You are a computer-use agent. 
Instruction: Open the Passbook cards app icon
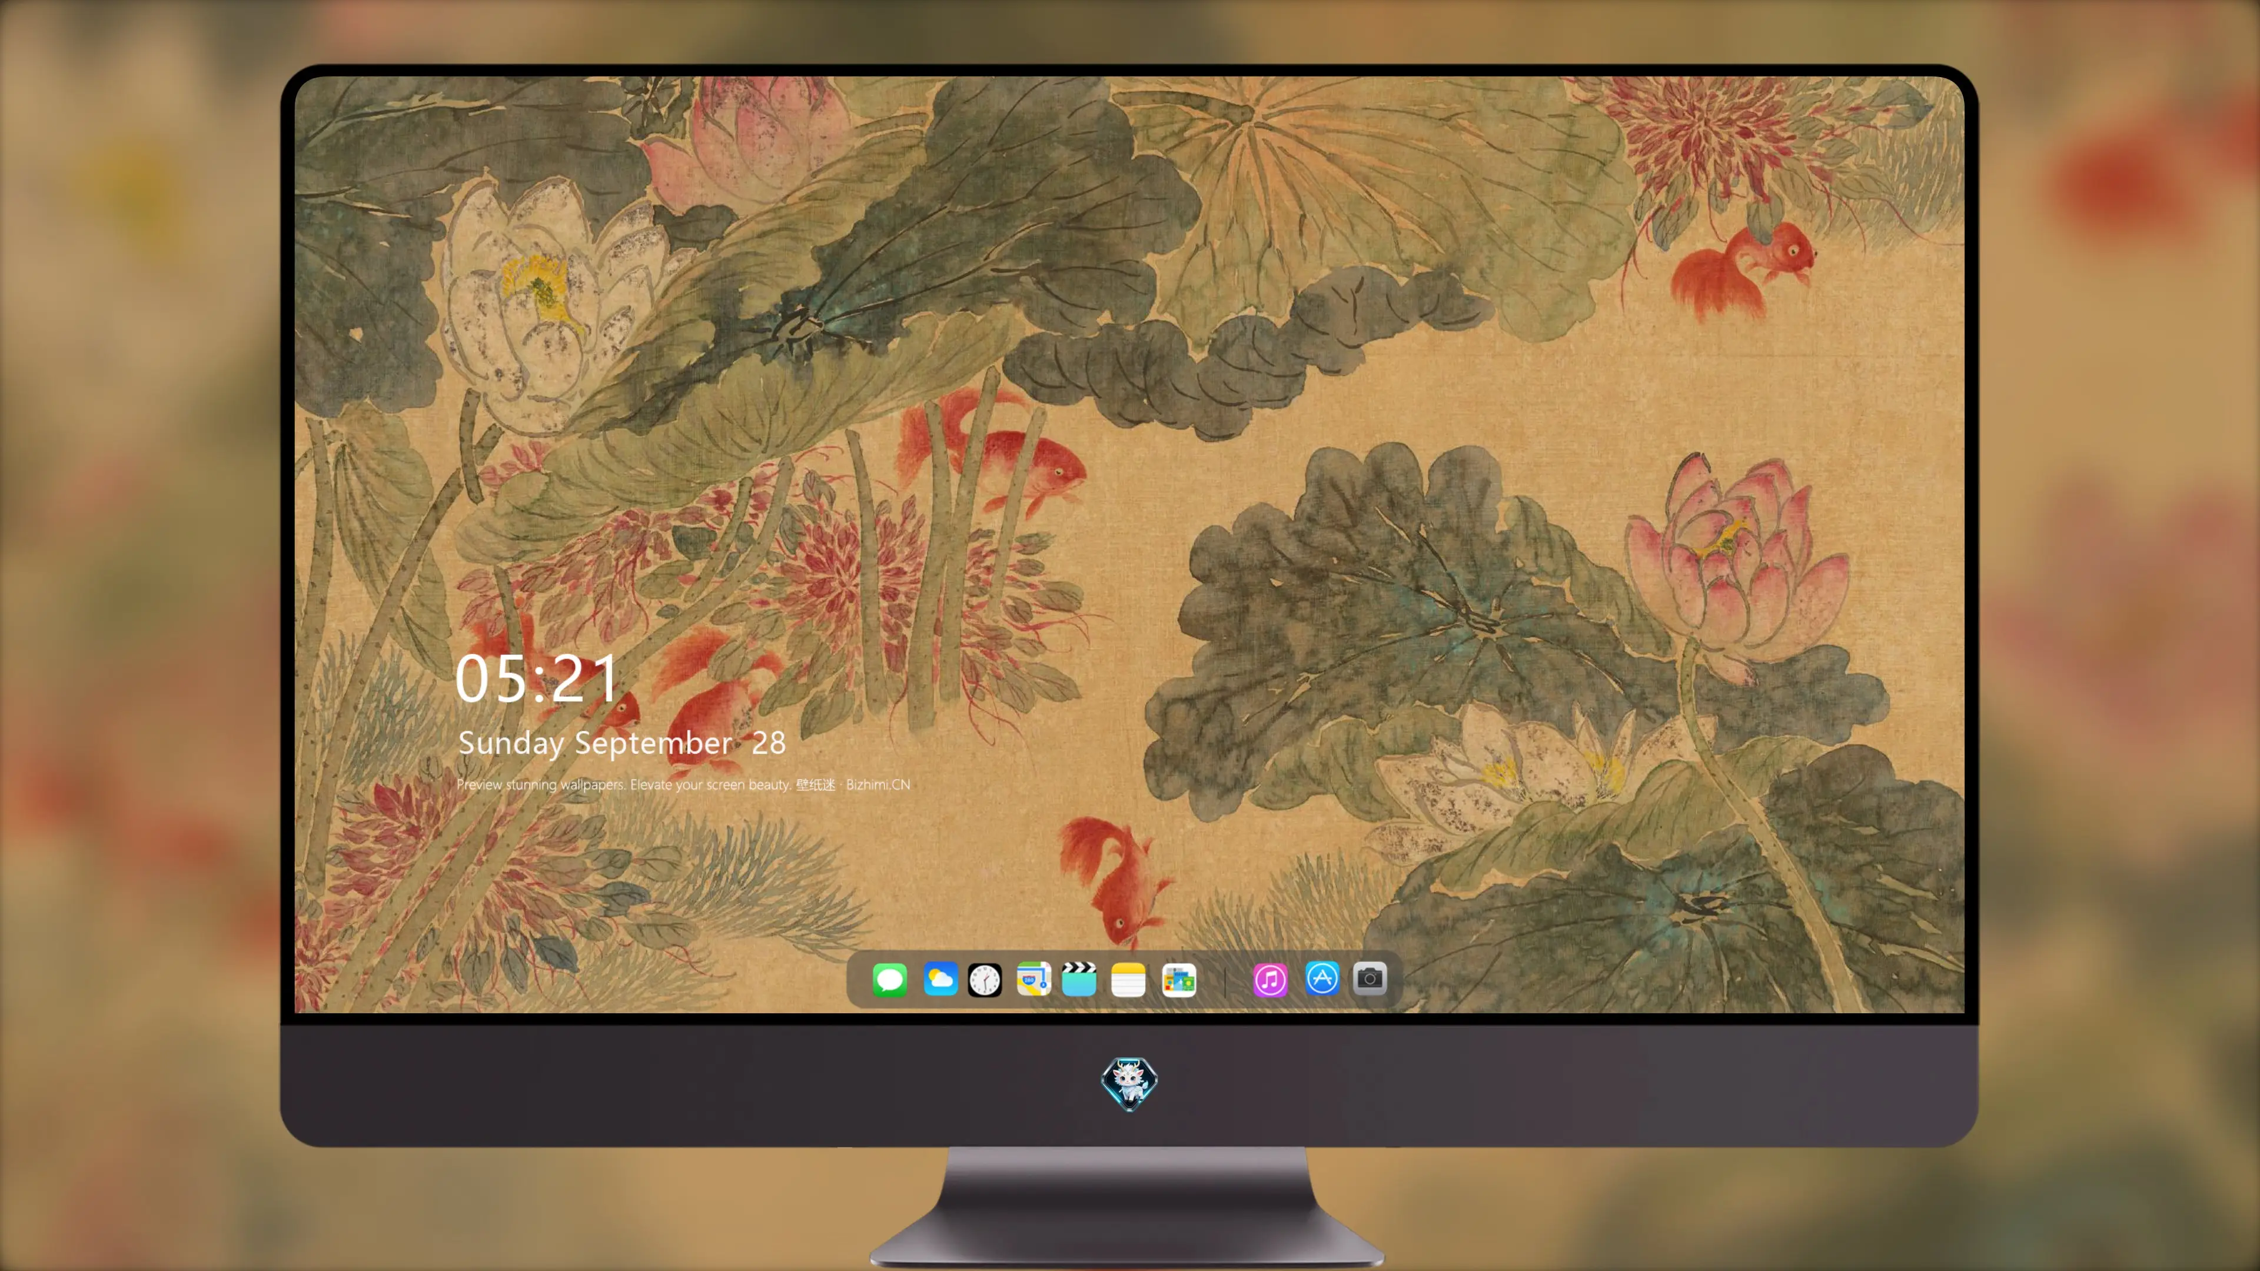coord(1179,980)
